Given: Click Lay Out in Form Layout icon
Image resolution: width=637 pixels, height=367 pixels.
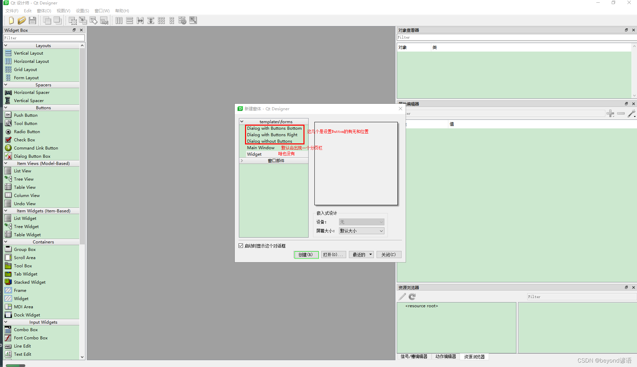Looking at the screenshot, I should tap(172, 20).
